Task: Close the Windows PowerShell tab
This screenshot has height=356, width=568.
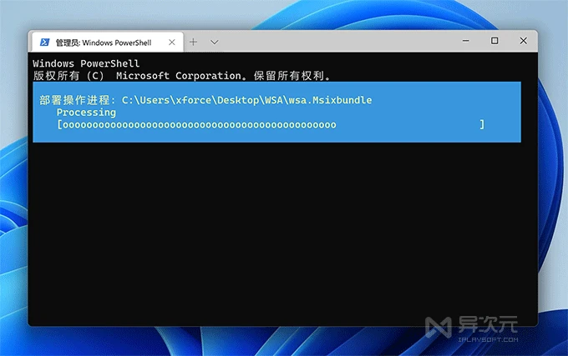Action: click(169, 42)
